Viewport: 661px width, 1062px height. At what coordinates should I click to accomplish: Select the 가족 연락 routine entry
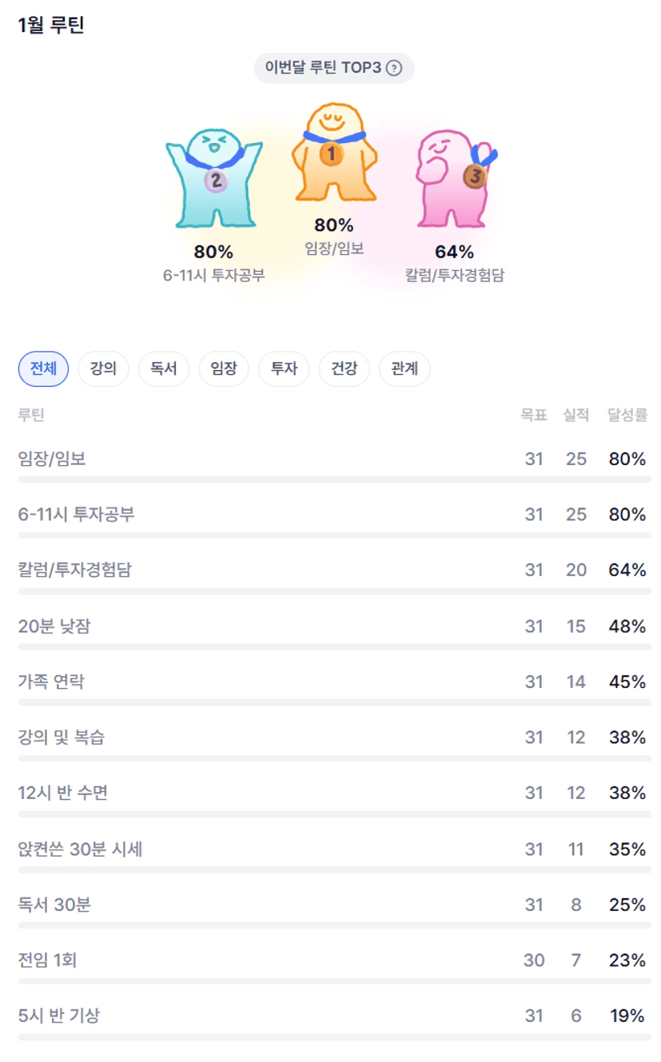[x=51, y=682]
